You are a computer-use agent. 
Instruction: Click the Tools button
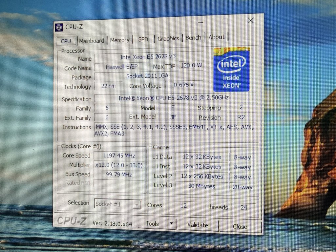point(152,223)
